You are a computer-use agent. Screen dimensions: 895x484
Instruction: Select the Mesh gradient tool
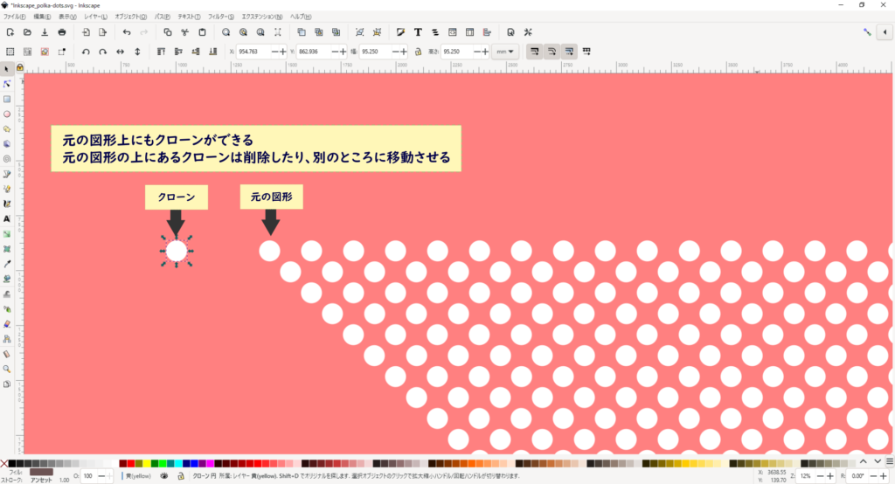point(7,249)
